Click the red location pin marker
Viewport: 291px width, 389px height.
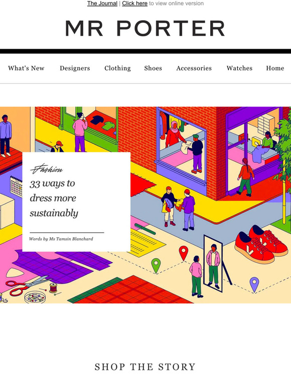(183, 253)
